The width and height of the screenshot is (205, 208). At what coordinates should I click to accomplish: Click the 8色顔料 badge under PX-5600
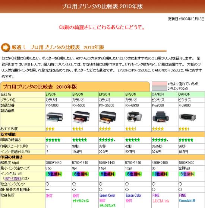point(81,174)
